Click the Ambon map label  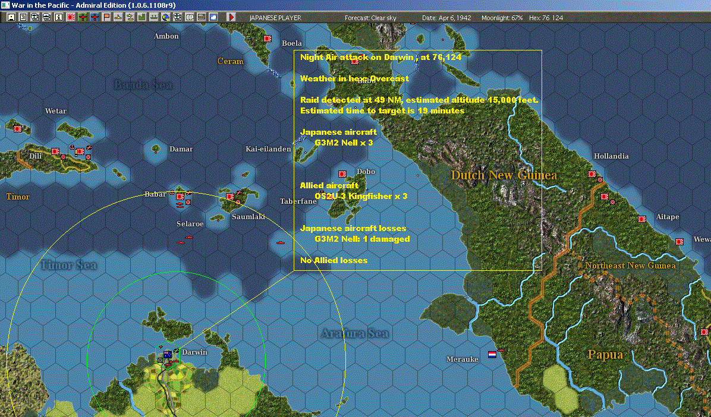[x=166, y=36]
